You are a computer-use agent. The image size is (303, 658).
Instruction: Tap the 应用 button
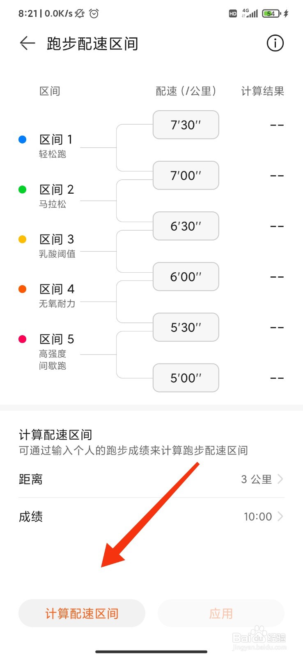[221, 613]
